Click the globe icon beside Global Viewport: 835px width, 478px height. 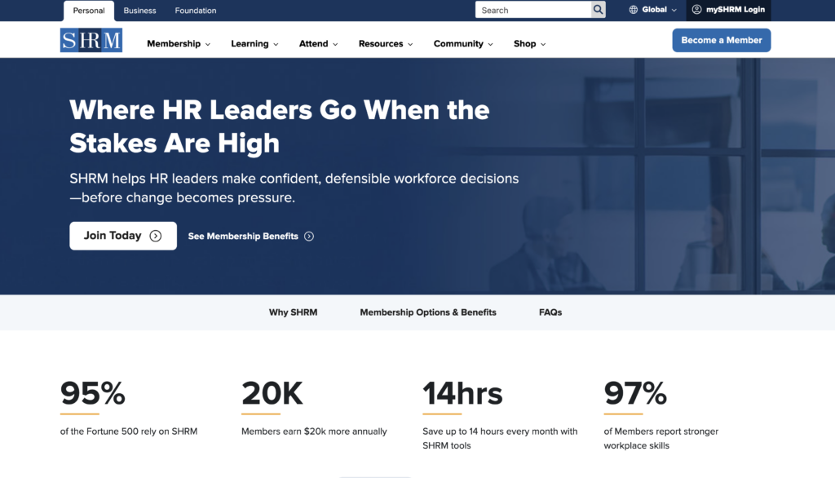633,10
